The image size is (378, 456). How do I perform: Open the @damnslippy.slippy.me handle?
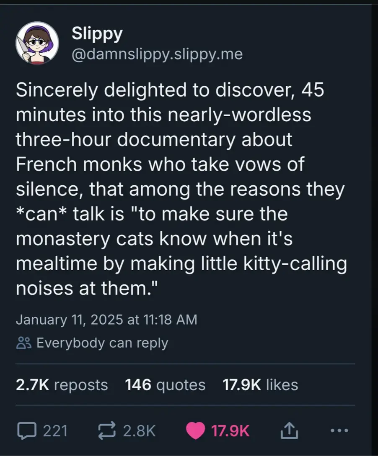coord(157,54)
